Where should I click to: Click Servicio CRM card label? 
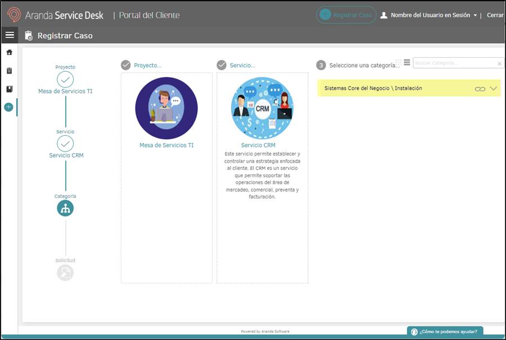click(258, 145)
